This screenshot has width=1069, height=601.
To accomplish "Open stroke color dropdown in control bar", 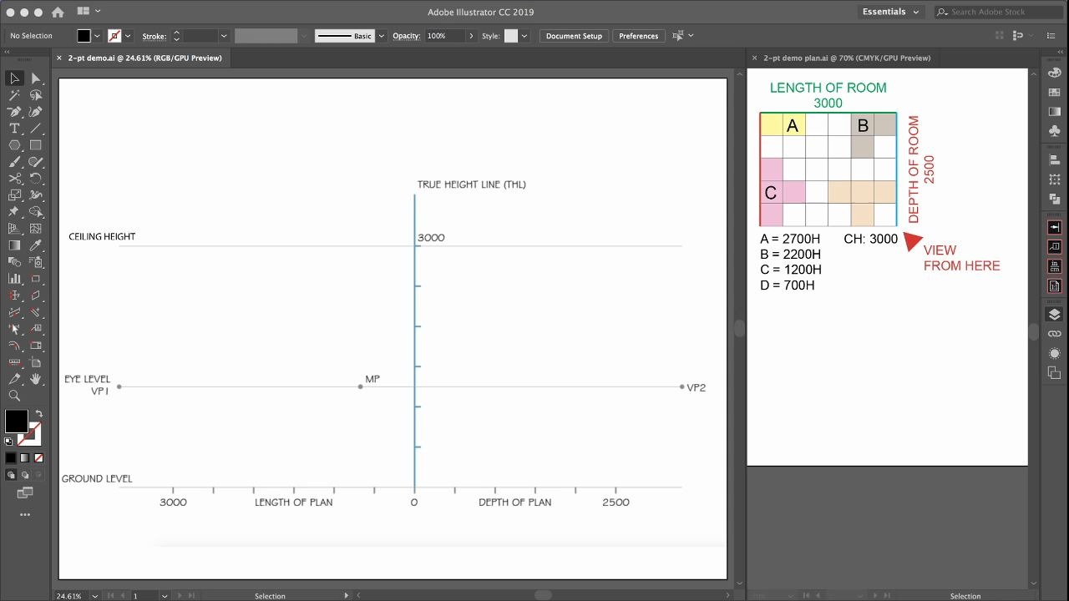I will pyautogui.click(x=128, y=36).
